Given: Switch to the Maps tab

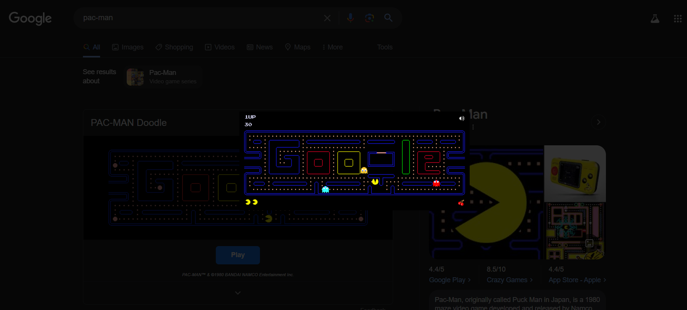Looking at the screenshot, I should [297, 47].
